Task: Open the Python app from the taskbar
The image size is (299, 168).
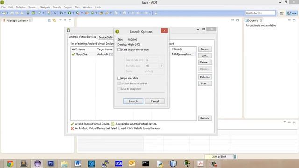Action: (159, 164)
